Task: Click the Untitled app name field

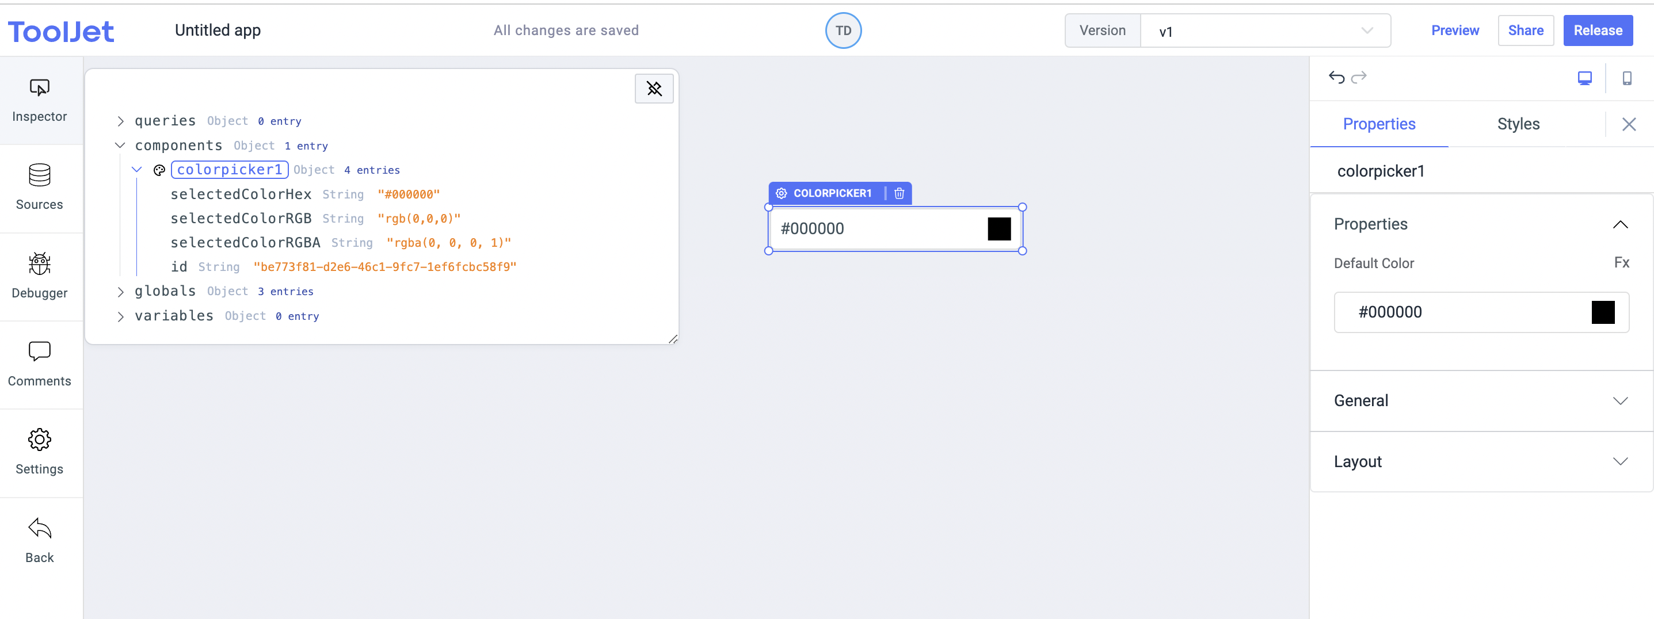Action: click(x=218, y=31)
